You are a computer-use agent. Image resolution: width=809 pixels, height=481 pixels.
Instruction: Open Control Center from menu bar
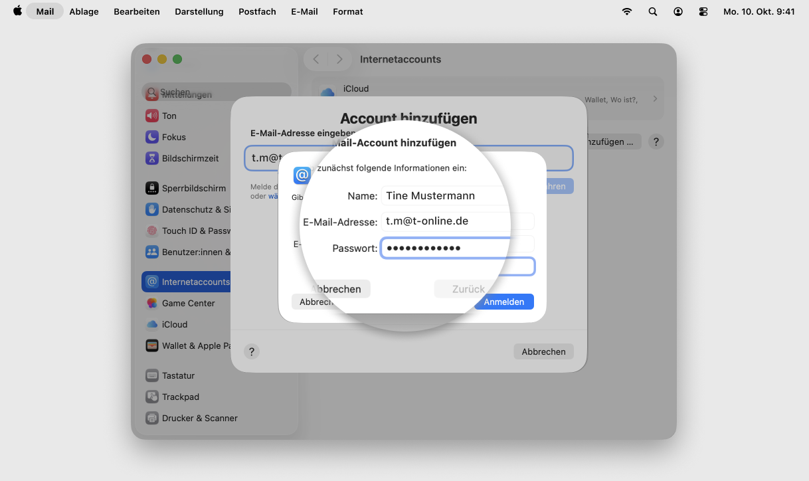(703, 12)
